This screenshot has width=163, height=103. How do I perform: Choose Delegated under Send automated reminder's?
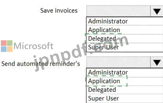click(125, 90)
